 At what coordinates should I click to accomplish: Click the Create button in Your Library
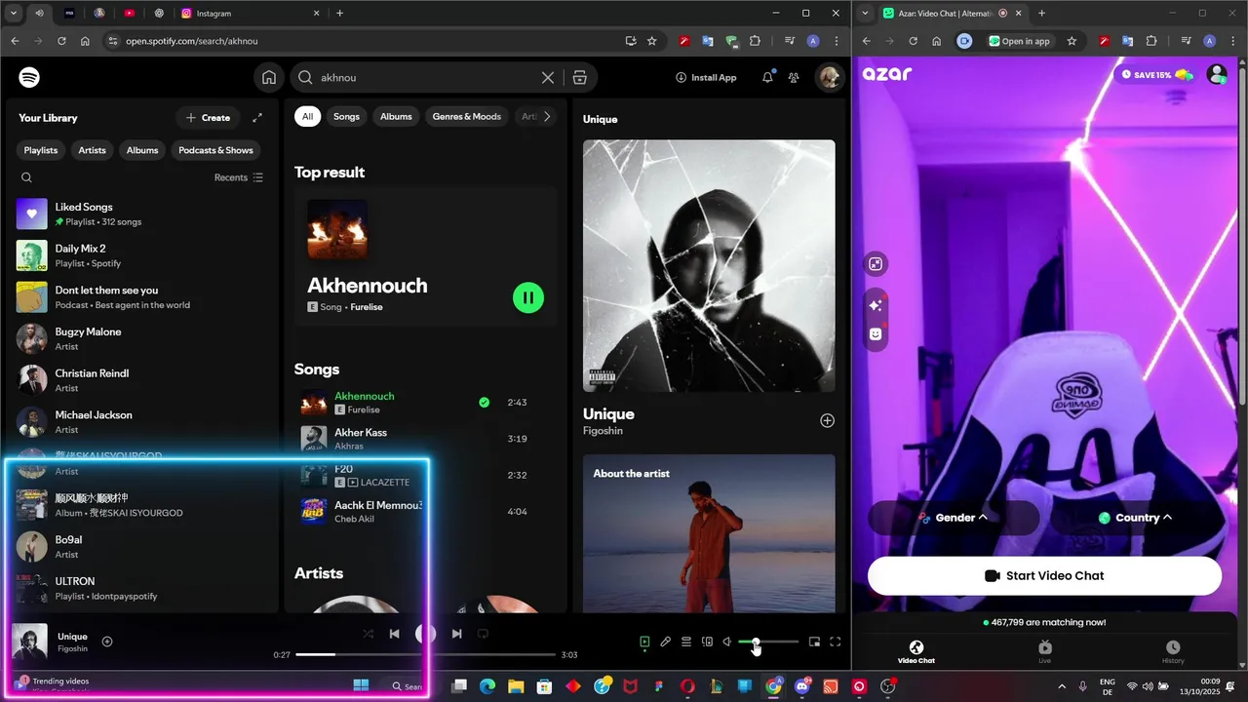point(209,118)
